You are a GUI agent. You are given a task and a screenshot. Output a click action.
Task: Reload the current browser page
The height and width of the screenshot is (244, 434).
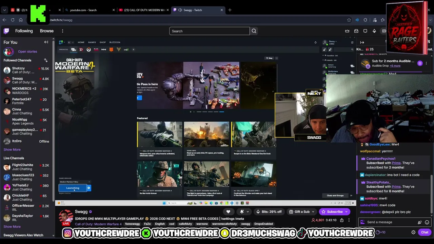point(13,20)
